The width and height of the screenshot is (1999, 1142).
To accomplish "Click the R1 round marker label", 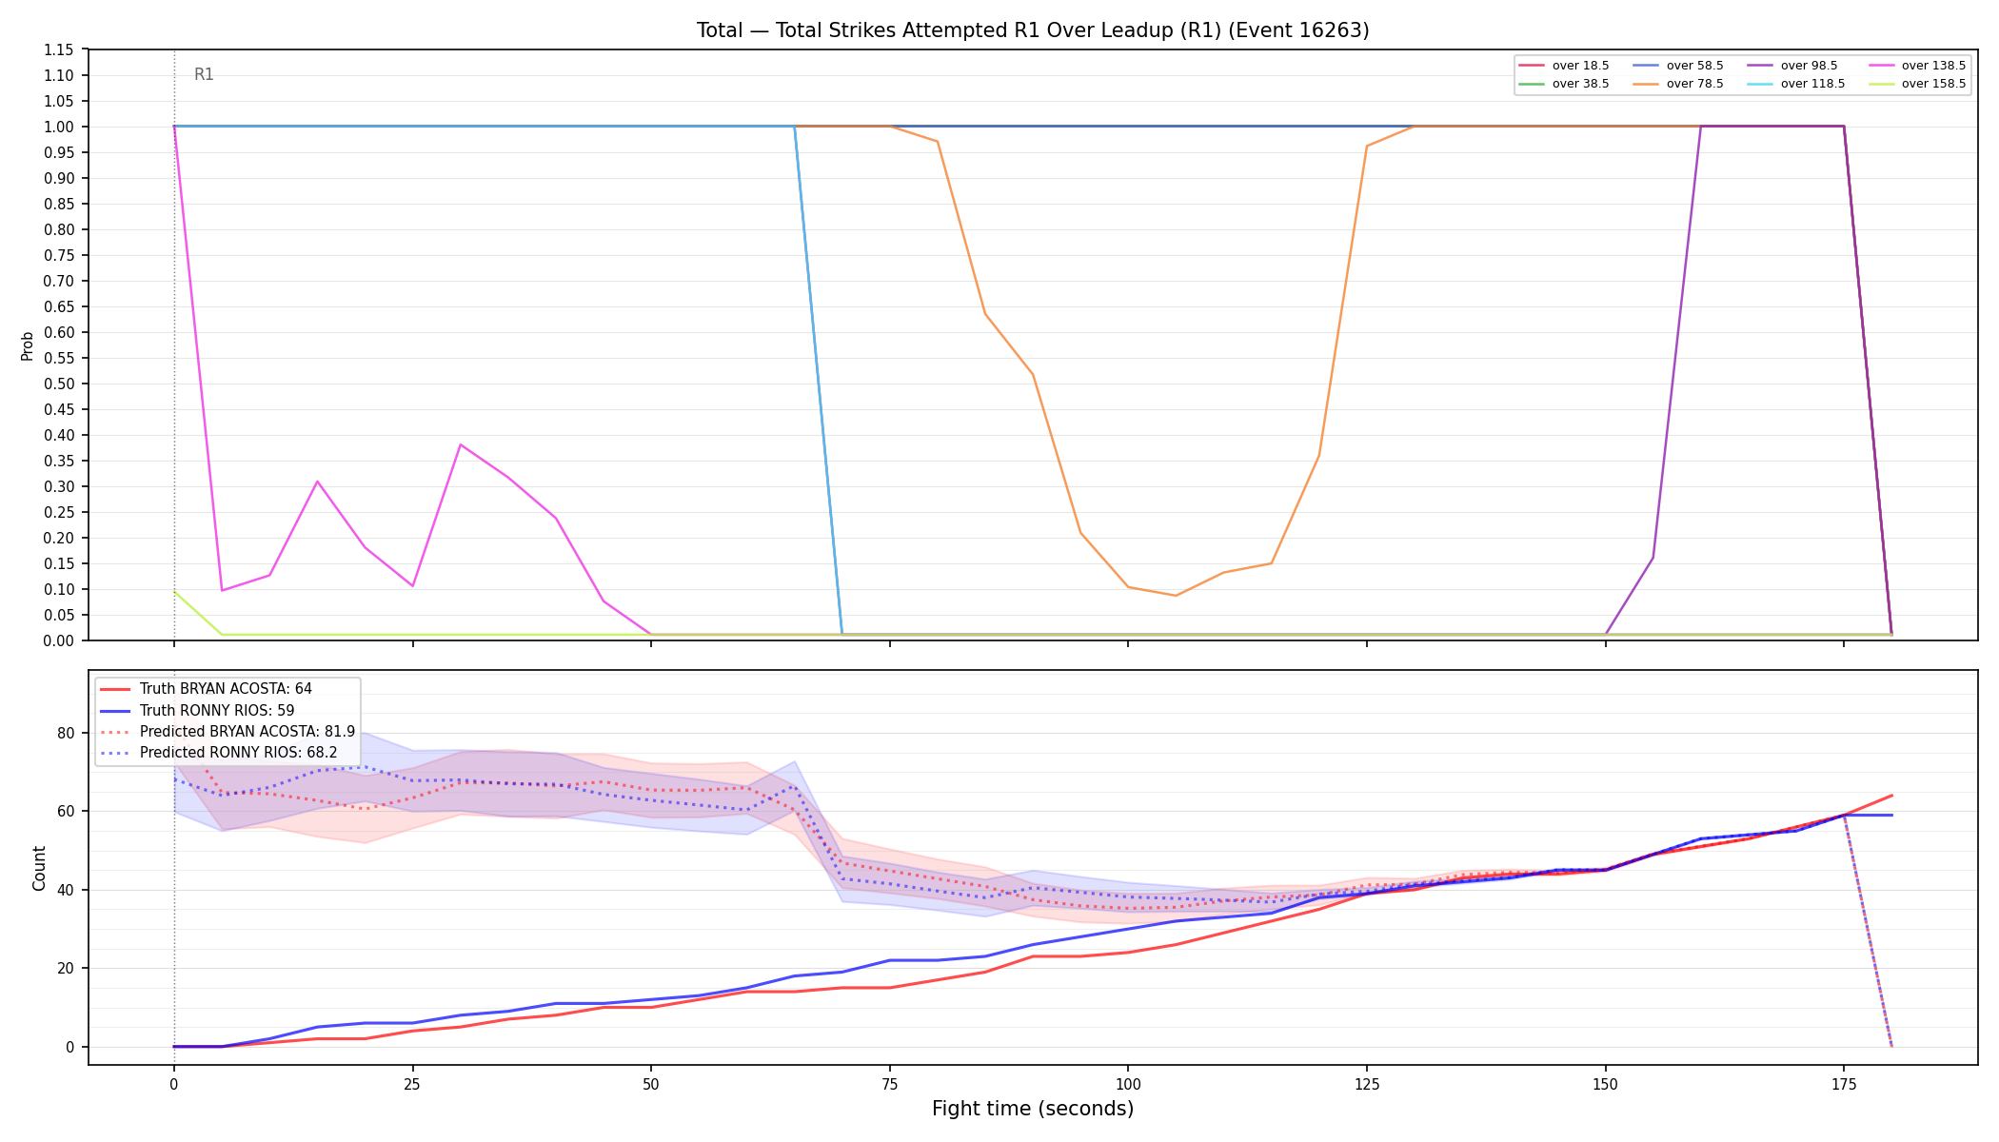I will click(204, 74).
